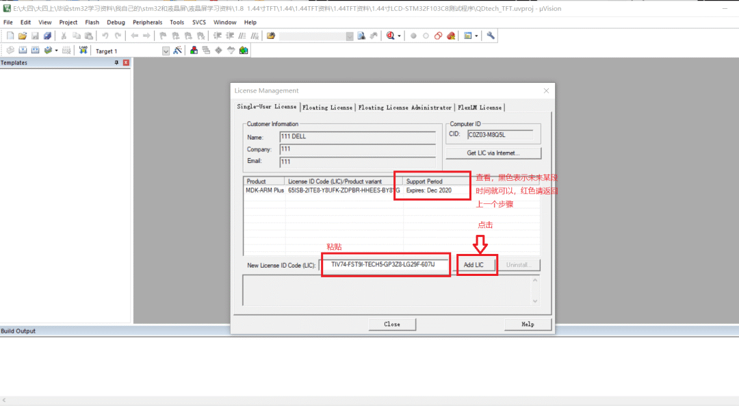This screenshot has height=406, width=739.
Task: Click the Navigate Backwards arrow
Action: click(x=134, y=36)
